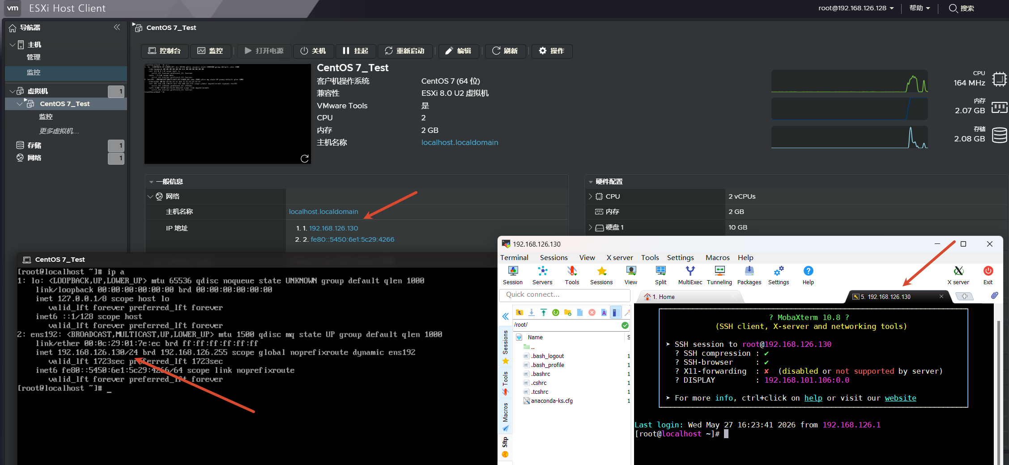The image size is (1009, 465).
Task: Click the 挂起 suspend button
Action: (x=355, y=51)
